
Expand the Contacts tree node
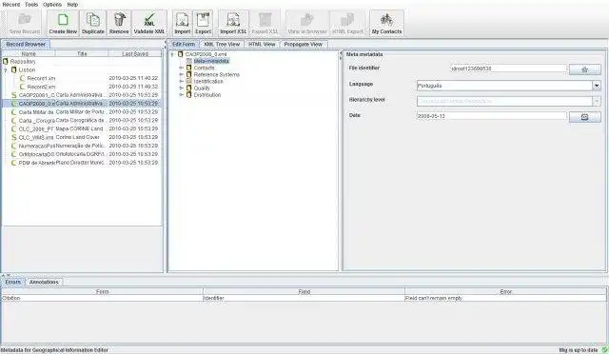(x=181, y=68)
